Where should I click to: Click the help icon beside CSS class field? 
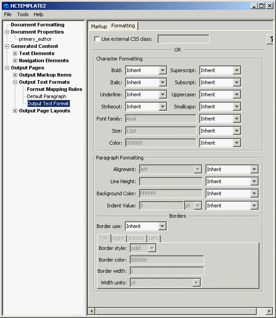point(272,39)
